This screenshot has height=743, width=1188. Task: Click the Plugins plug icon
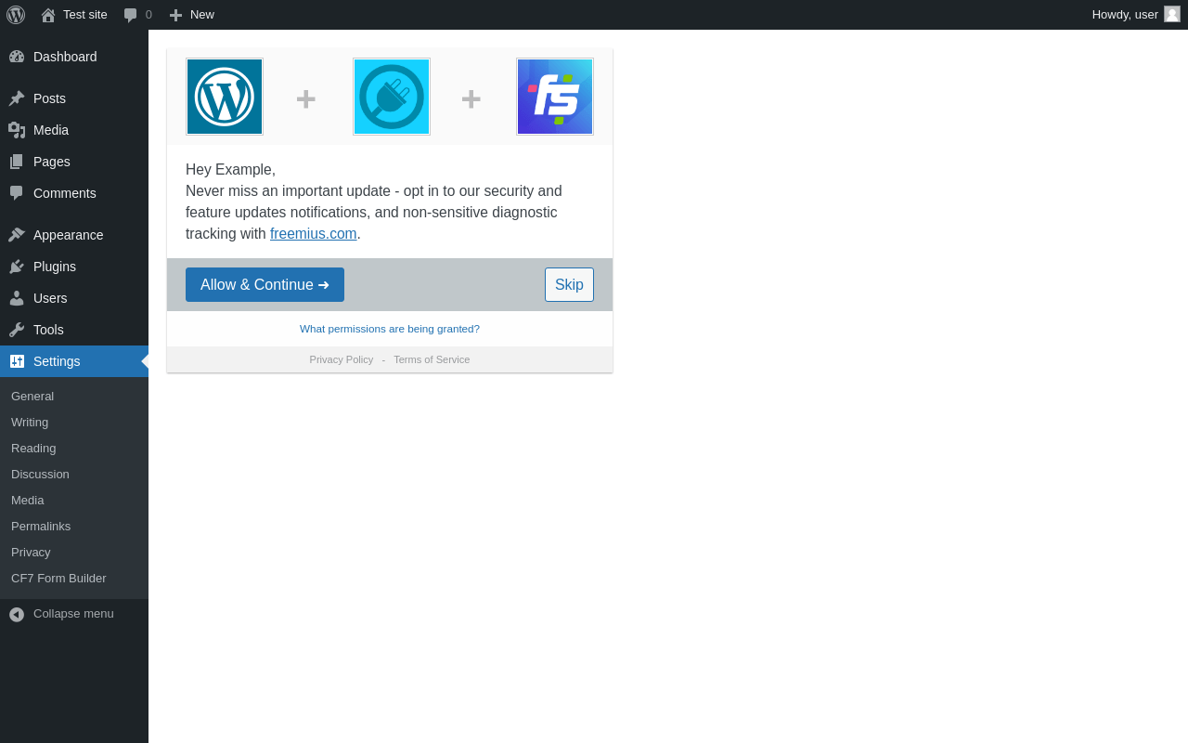click(x=17, y=267)
